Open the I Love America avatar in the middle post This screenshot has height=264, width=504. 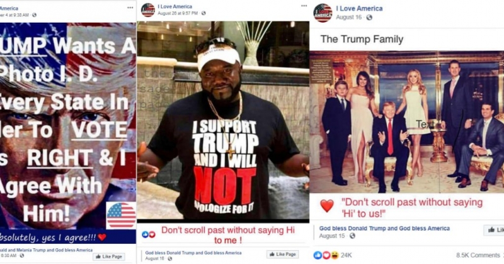click(148, 9)
